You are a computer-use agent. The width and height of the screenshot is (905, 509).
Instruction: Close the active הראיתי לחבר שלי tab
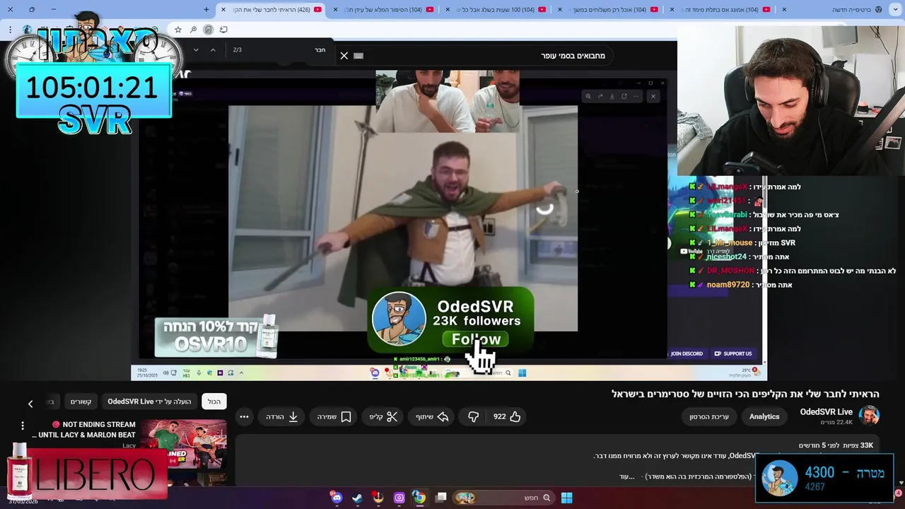pos(223,9)
